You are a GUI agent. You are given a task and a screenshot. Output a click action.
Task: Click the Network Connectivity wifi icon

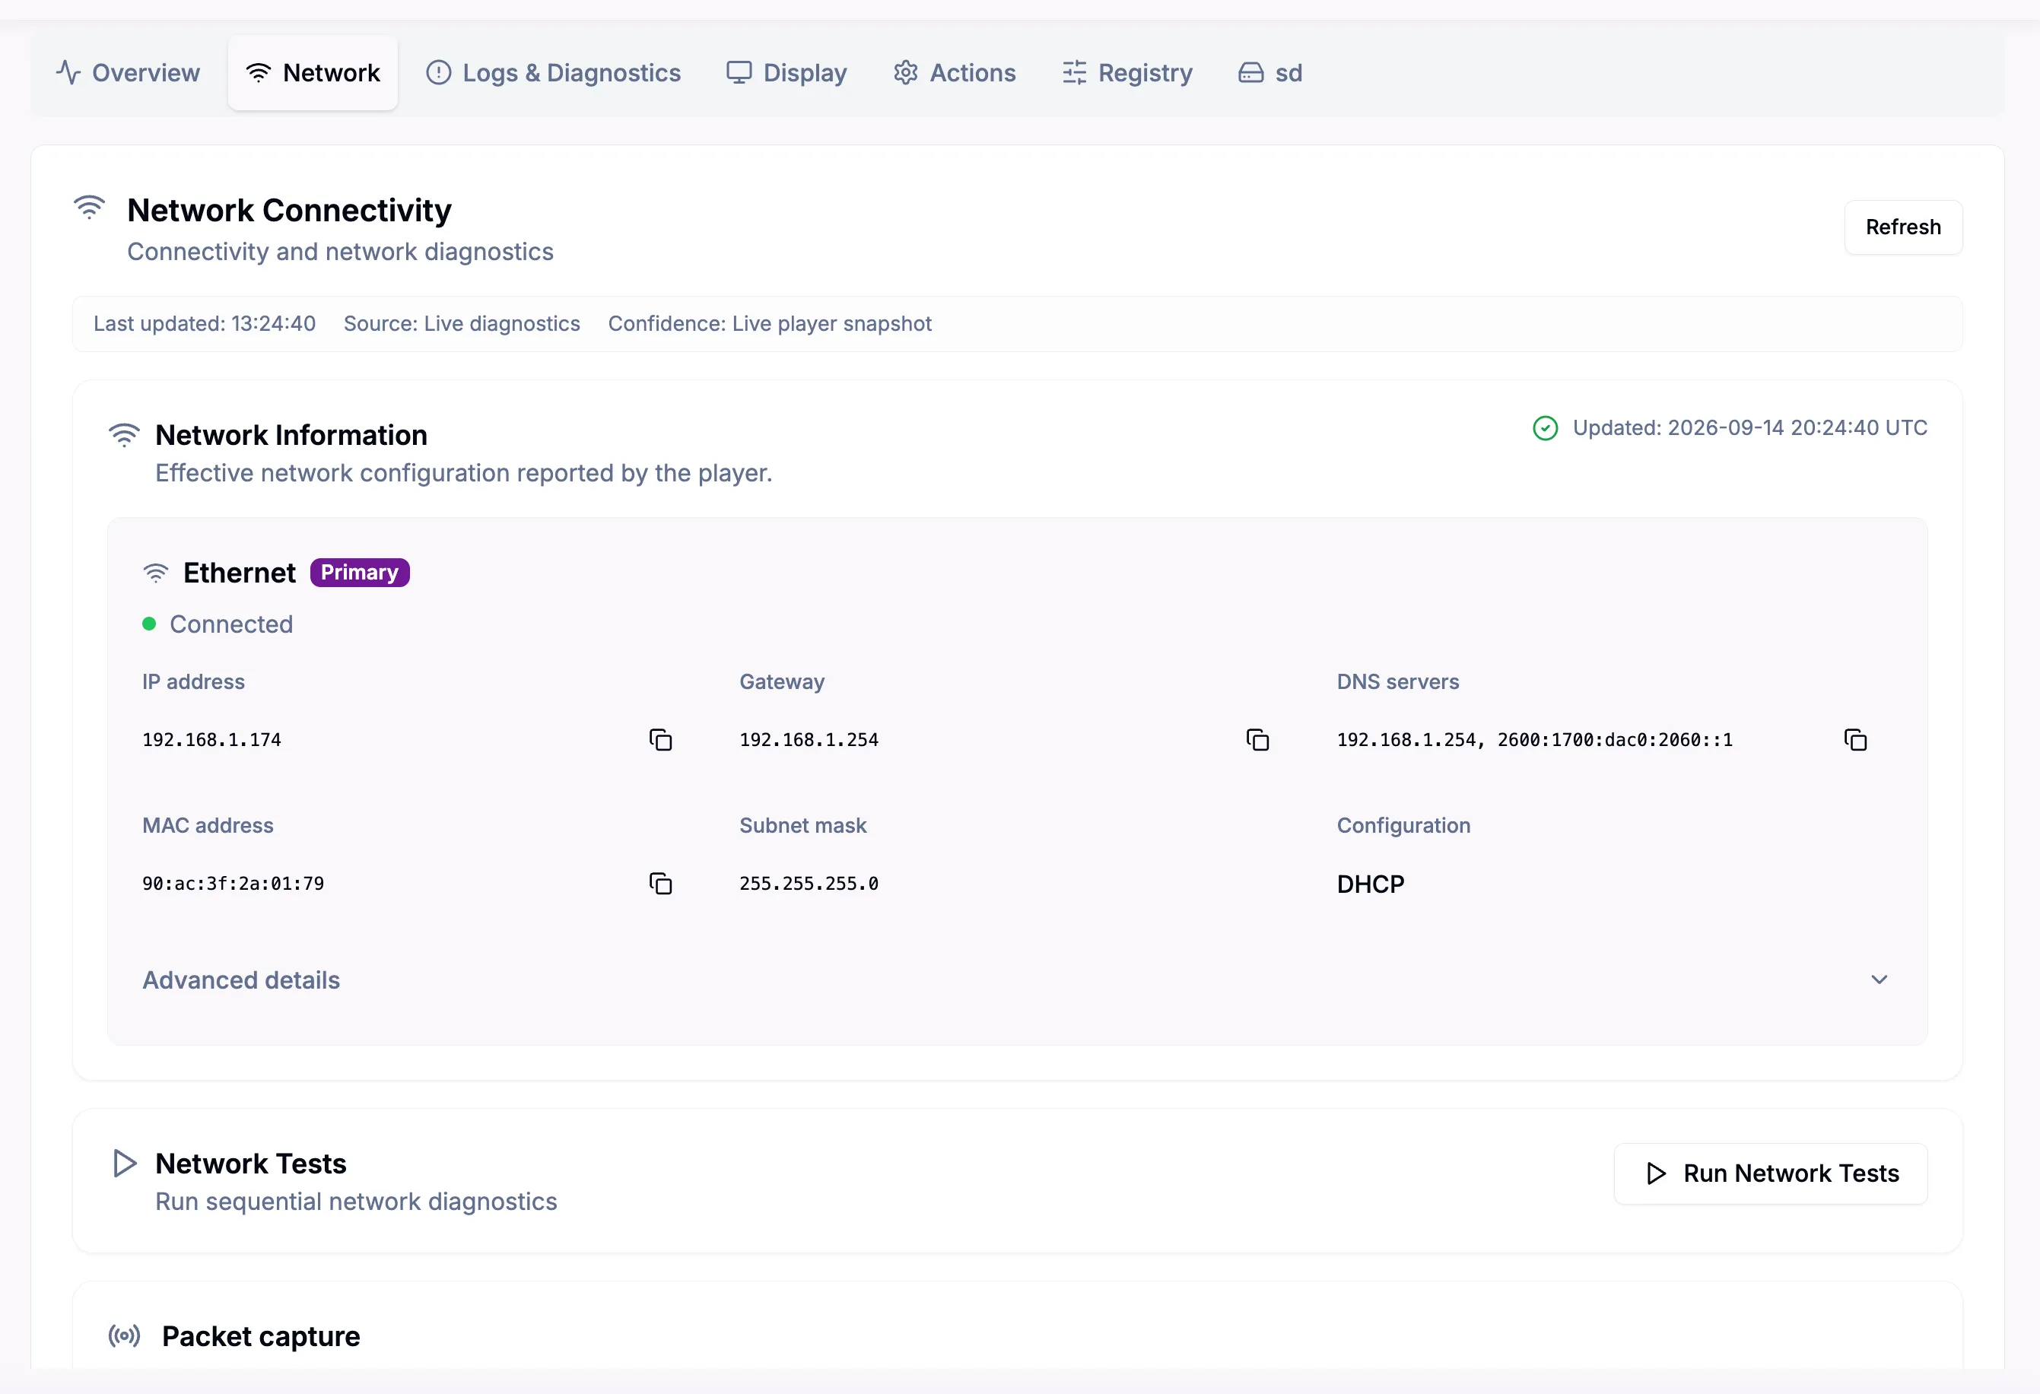(90, 208)
